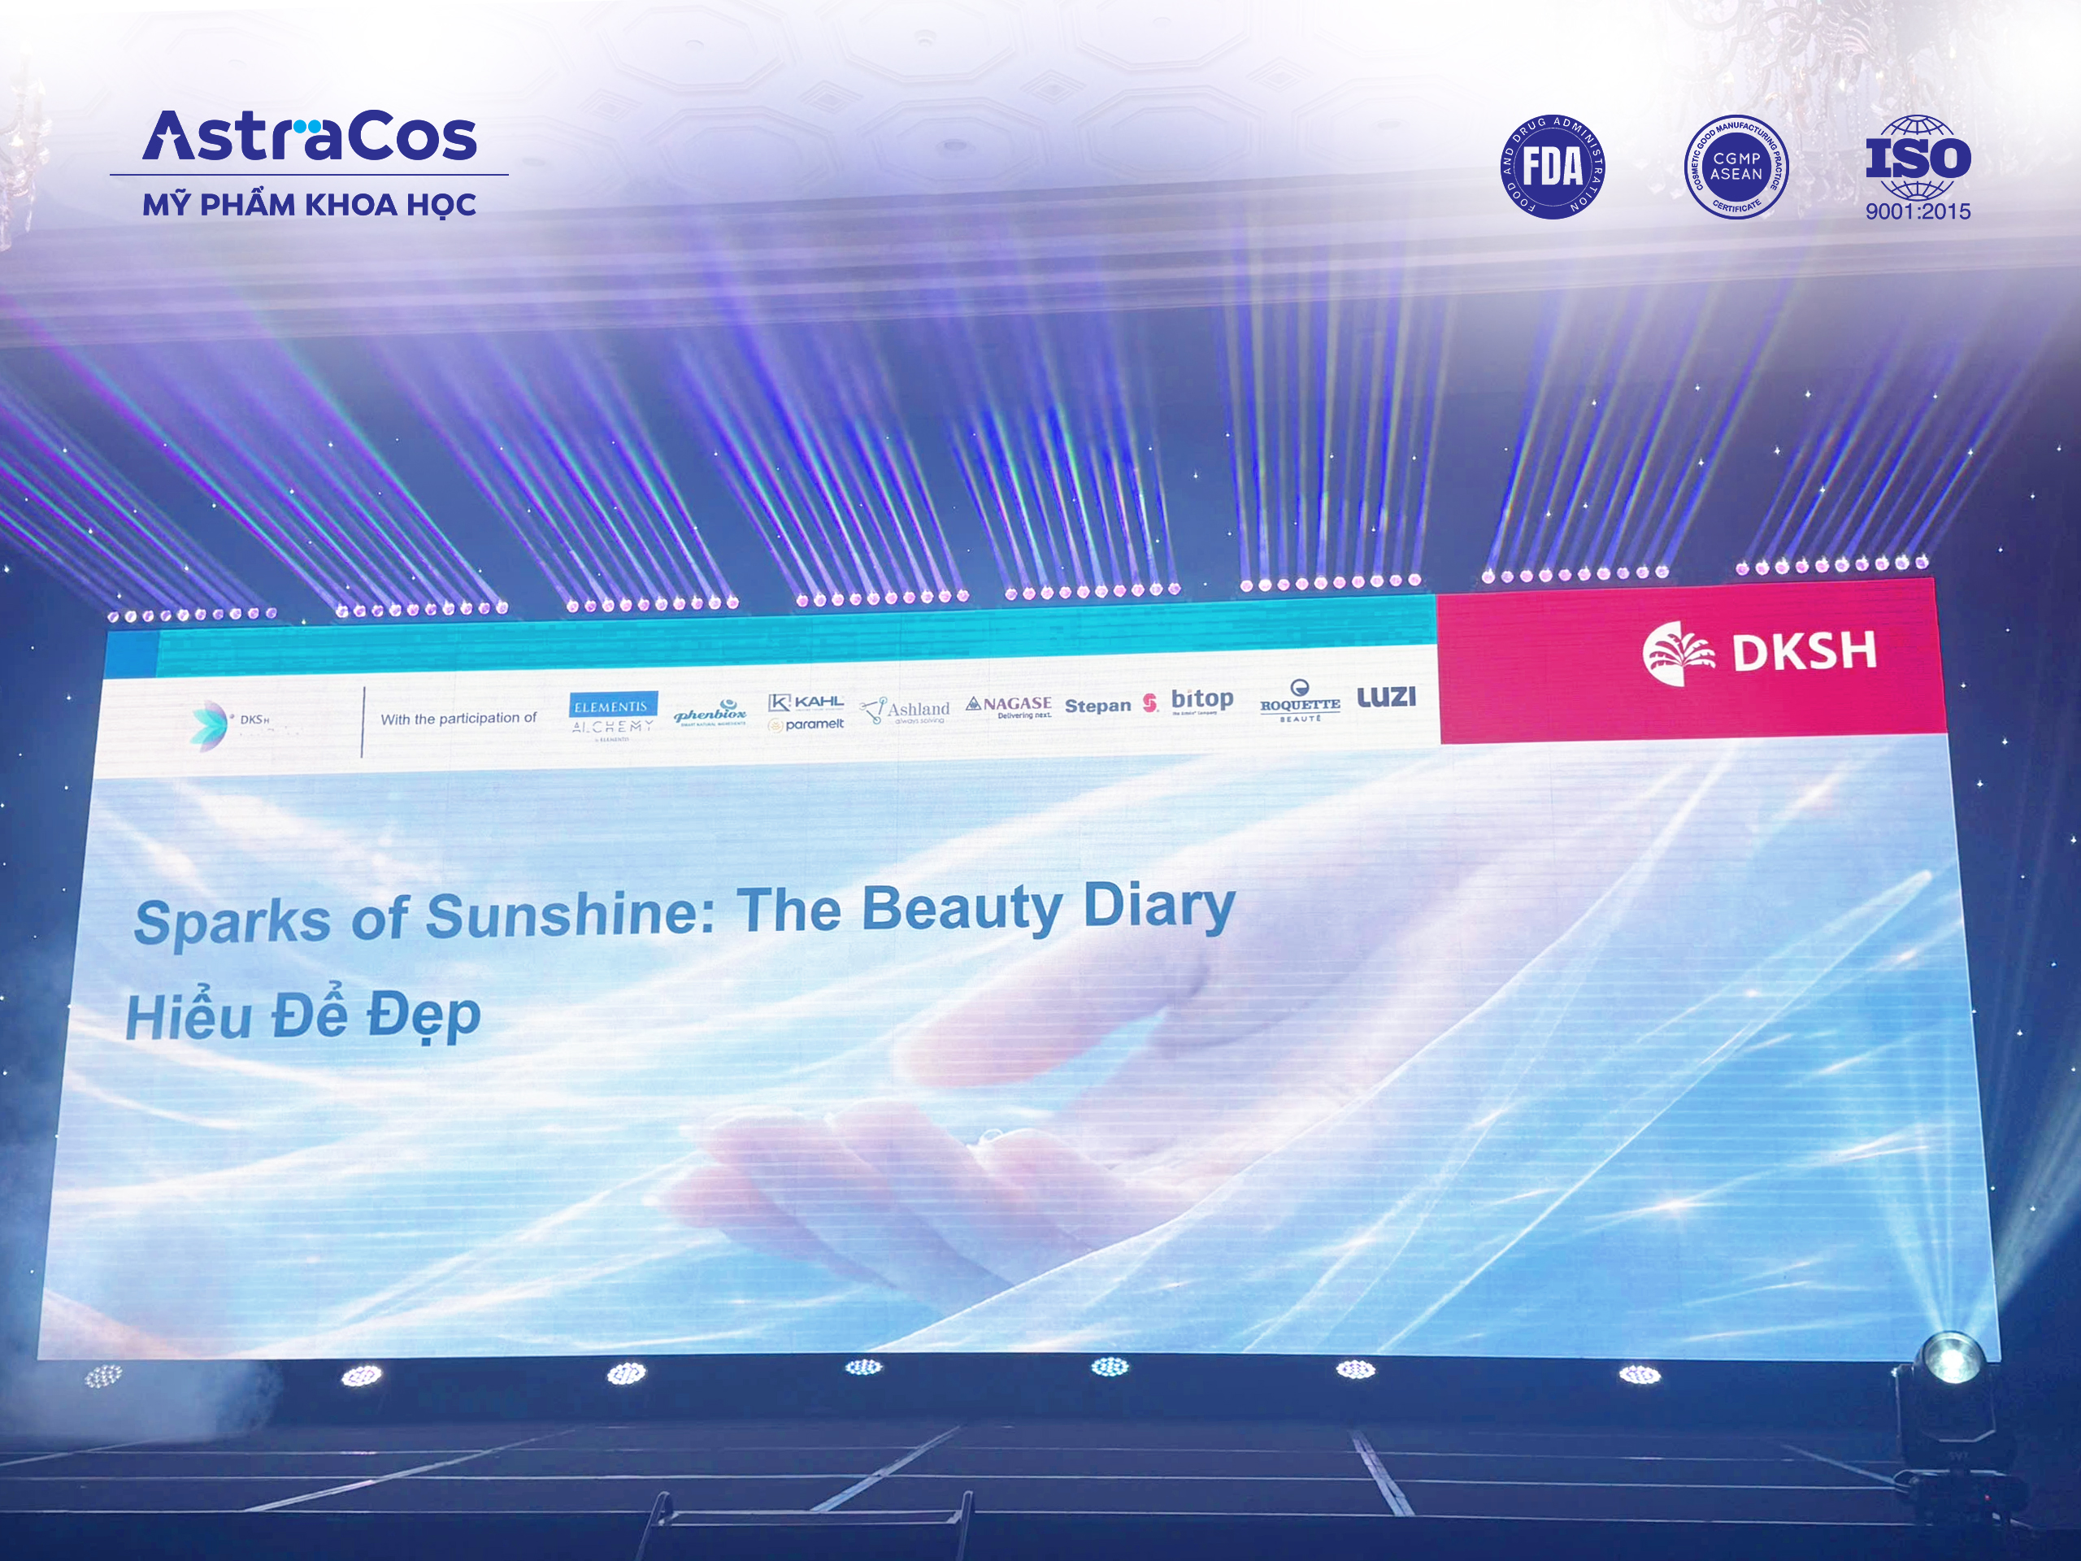Viewport: 2081px width, 1561px height.
Task: Click the Stepan sponsor logo
Action: point(1111,705)
